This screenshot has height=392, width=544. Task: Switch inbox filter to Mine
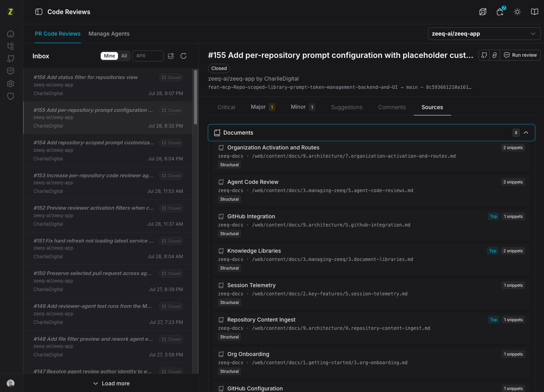point(109,56)
